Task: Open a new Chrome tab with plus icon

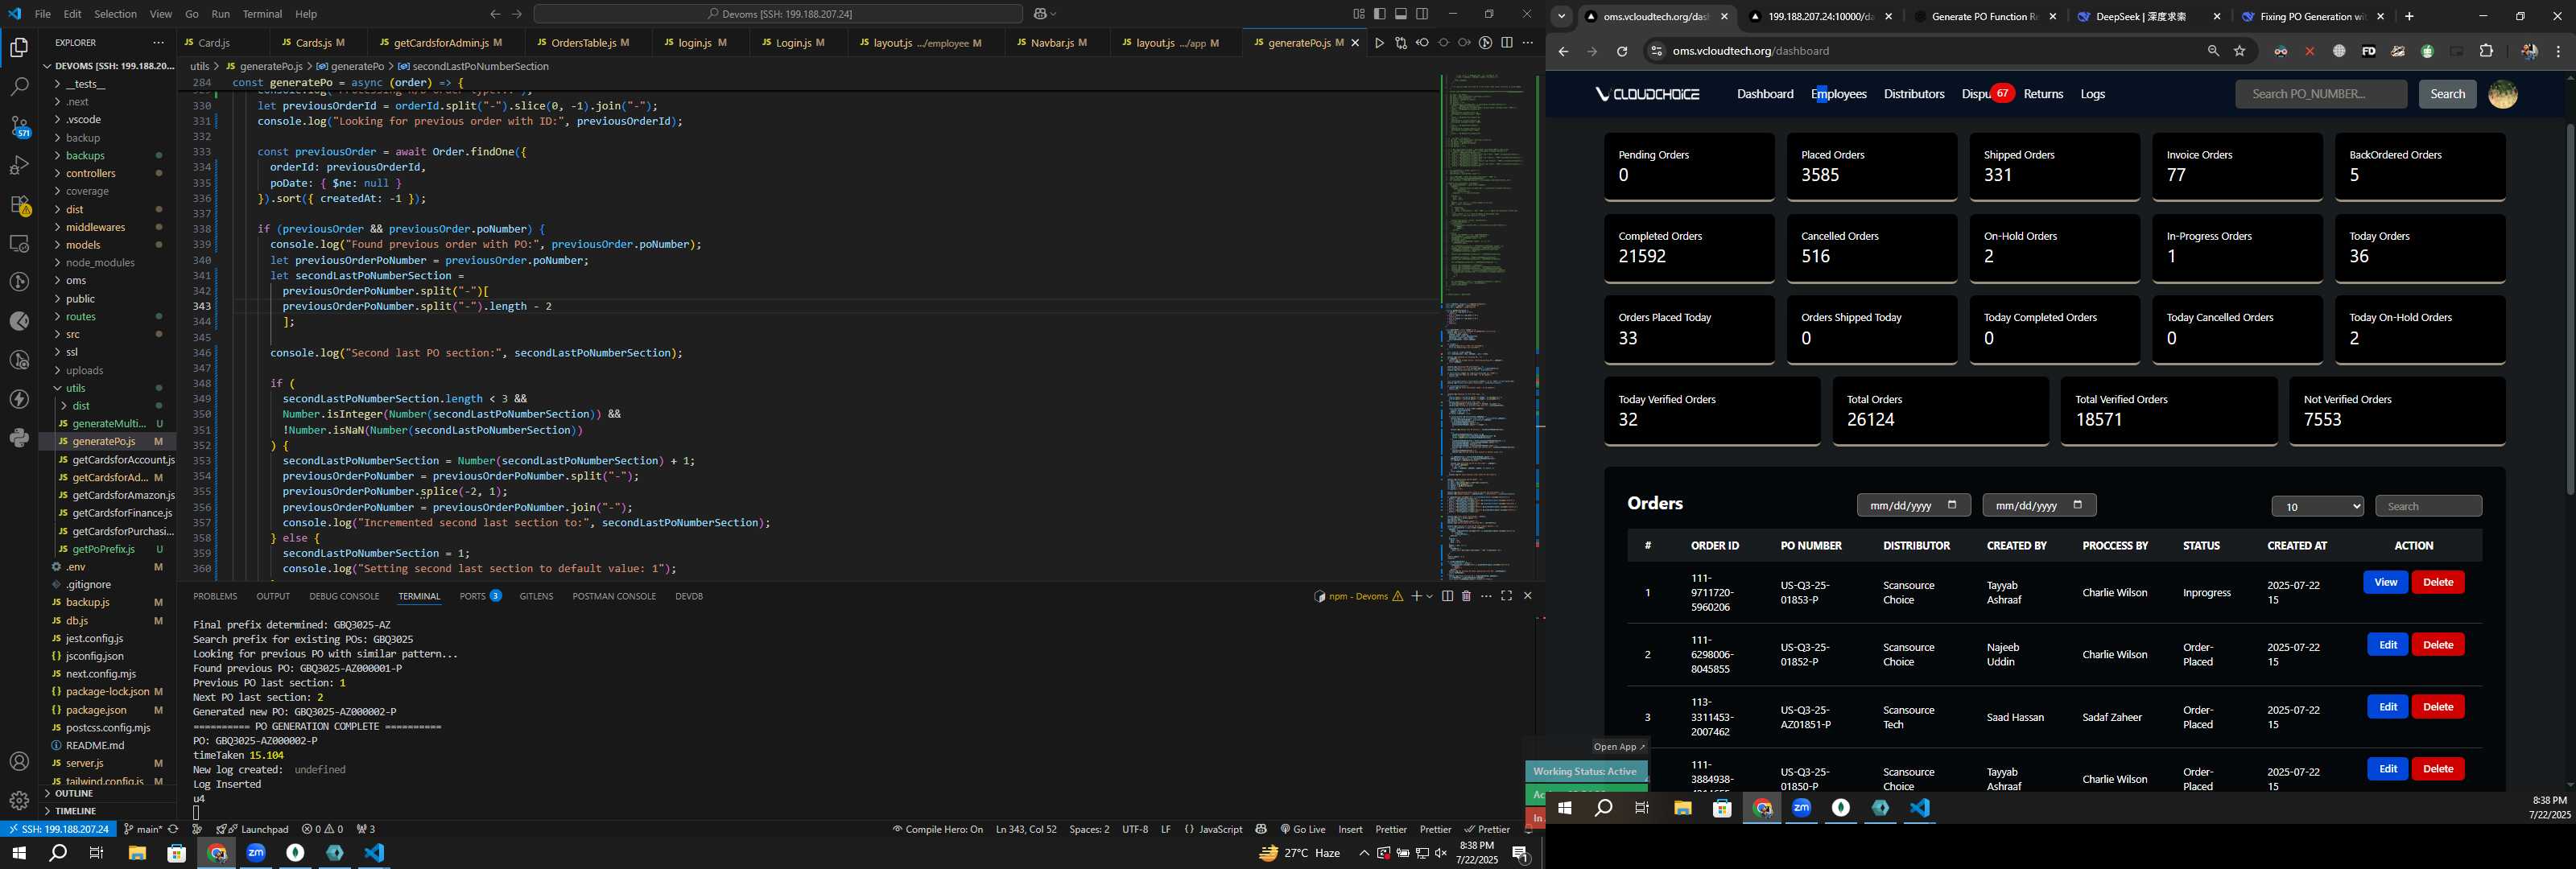Action: click(2409, 16)
